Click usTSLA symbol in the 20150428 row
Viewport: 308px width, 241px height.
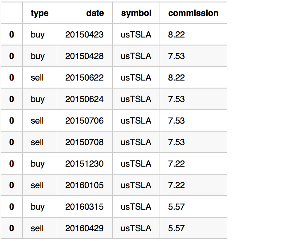136,56
